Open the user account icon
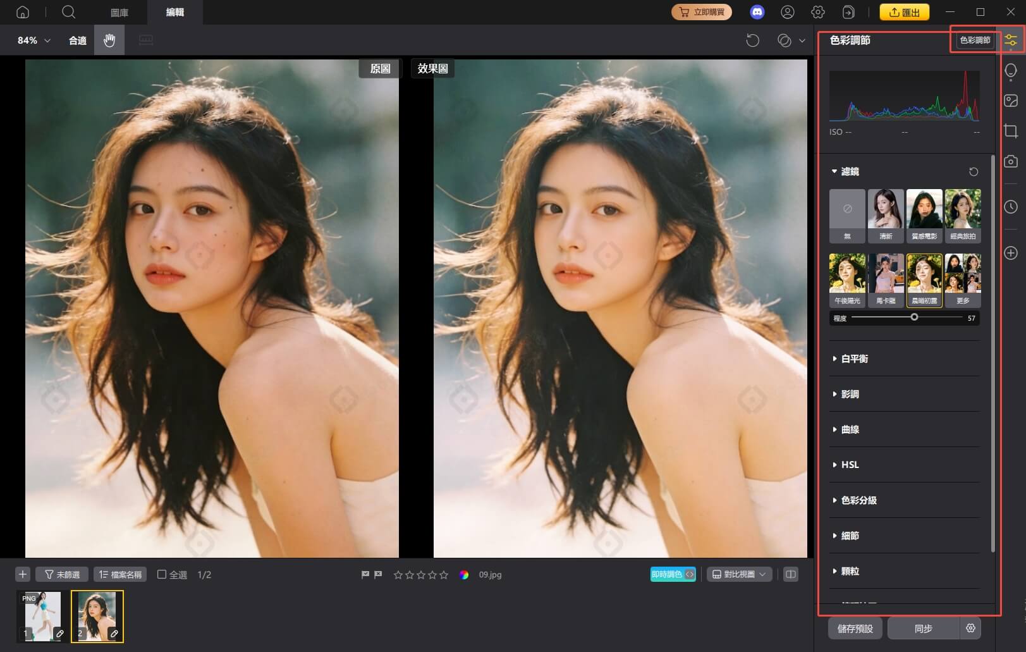The image size is (1026, 652). (787, 12)
